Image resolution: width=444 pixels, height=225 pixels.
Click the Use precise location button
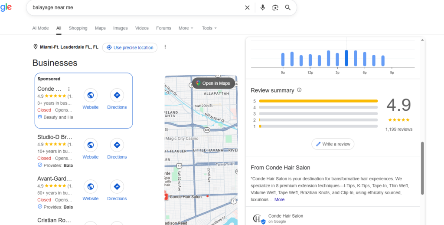130,47
